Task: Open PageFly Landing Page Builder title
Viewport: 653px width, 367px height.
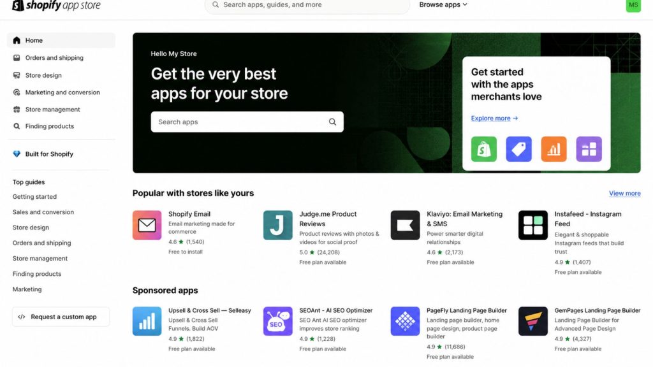Action: point(466,310)
